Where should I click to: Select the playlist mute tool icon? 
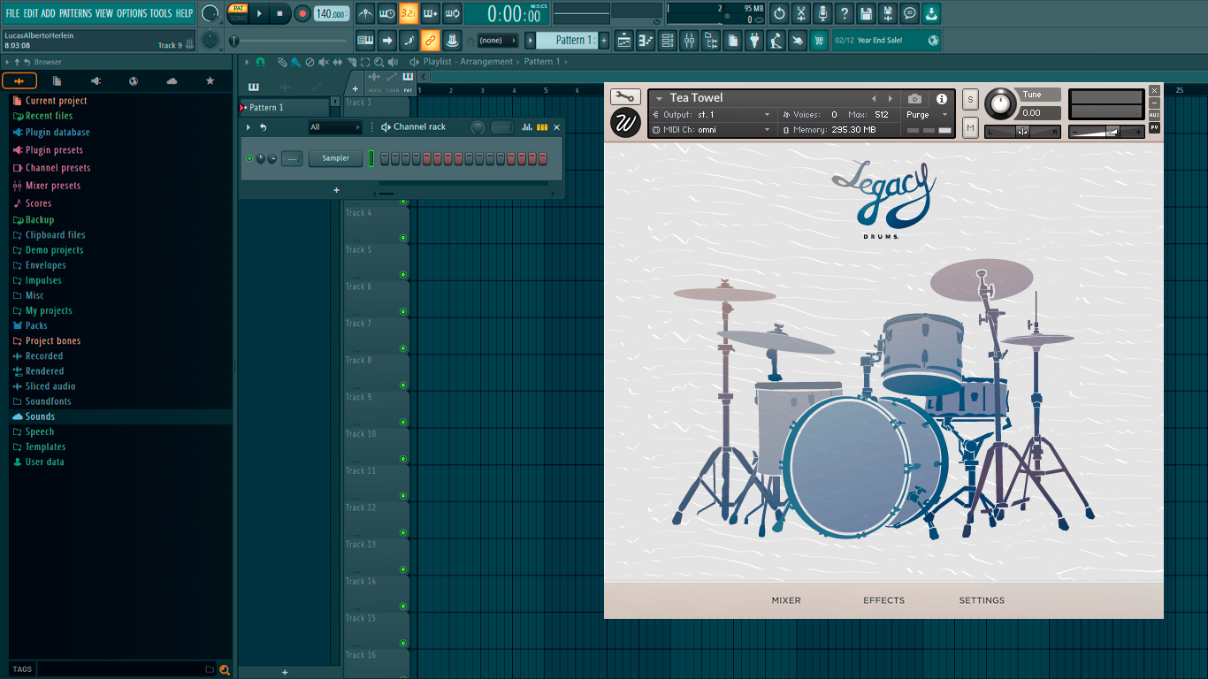click(x=324, y=62)
